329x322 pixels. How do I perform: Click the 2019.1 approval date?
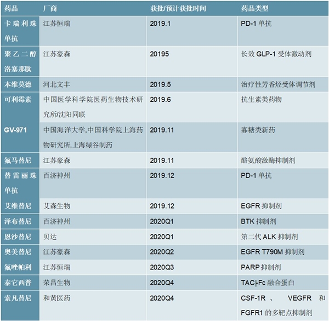tap(160, 24)
